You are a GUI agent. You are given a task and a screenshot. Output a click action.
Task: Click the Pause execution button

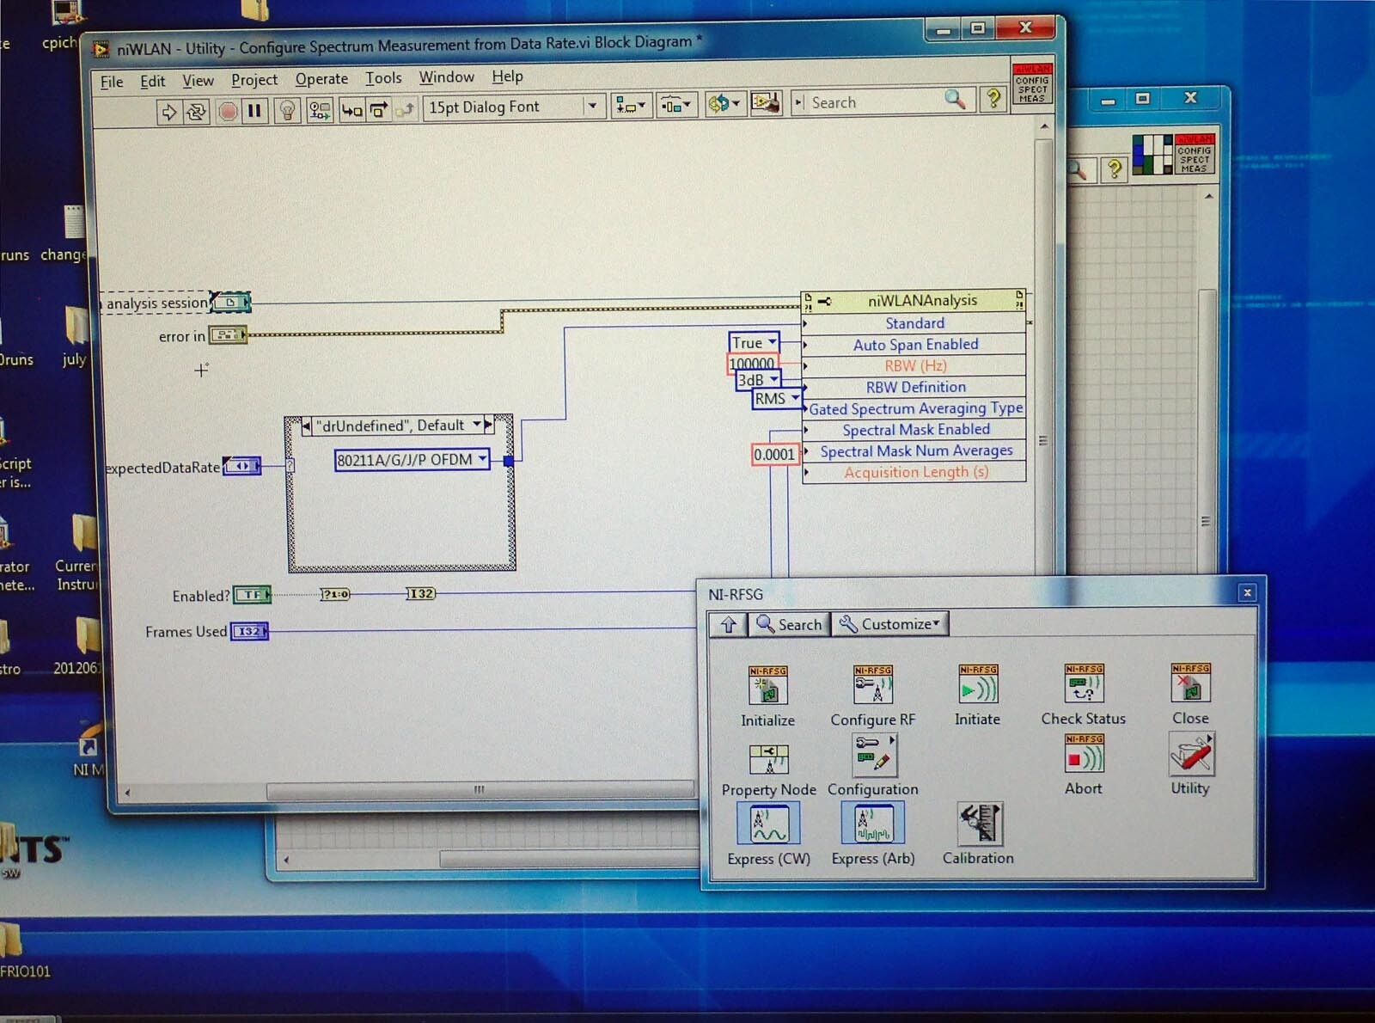pos(254,111)
